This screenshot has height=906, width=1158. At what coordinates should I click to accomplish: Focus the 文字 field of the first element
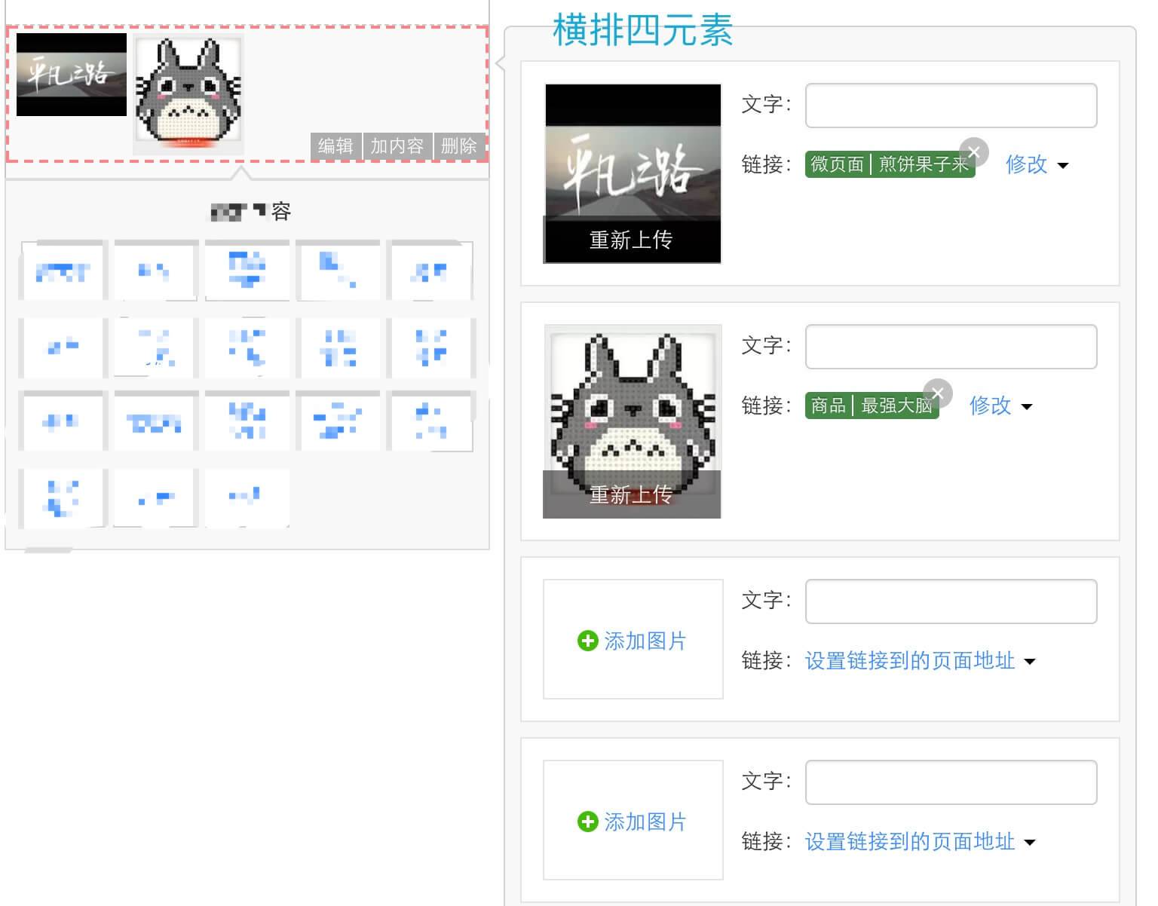click(x=951, y=106)
